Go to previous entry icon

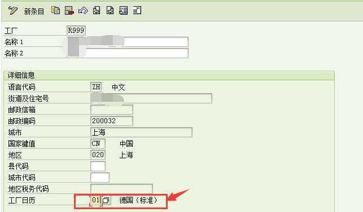97,11
